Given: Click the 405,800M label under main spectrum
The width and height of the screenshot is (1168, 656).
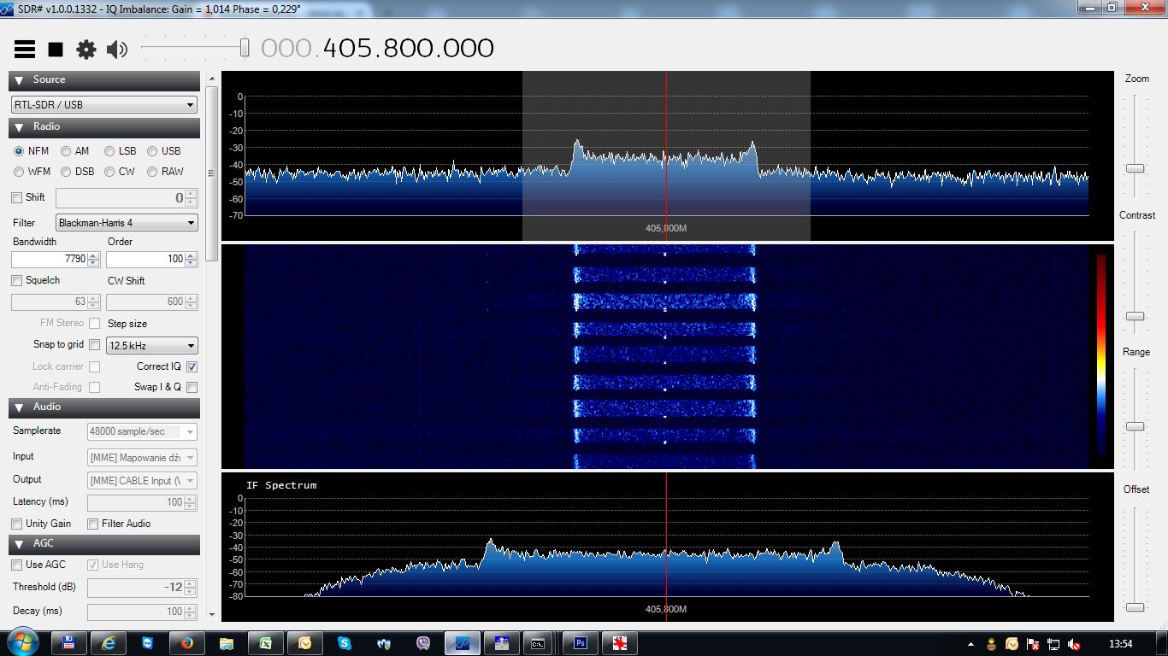Looking at the screenshot, I should coord(666,229).
